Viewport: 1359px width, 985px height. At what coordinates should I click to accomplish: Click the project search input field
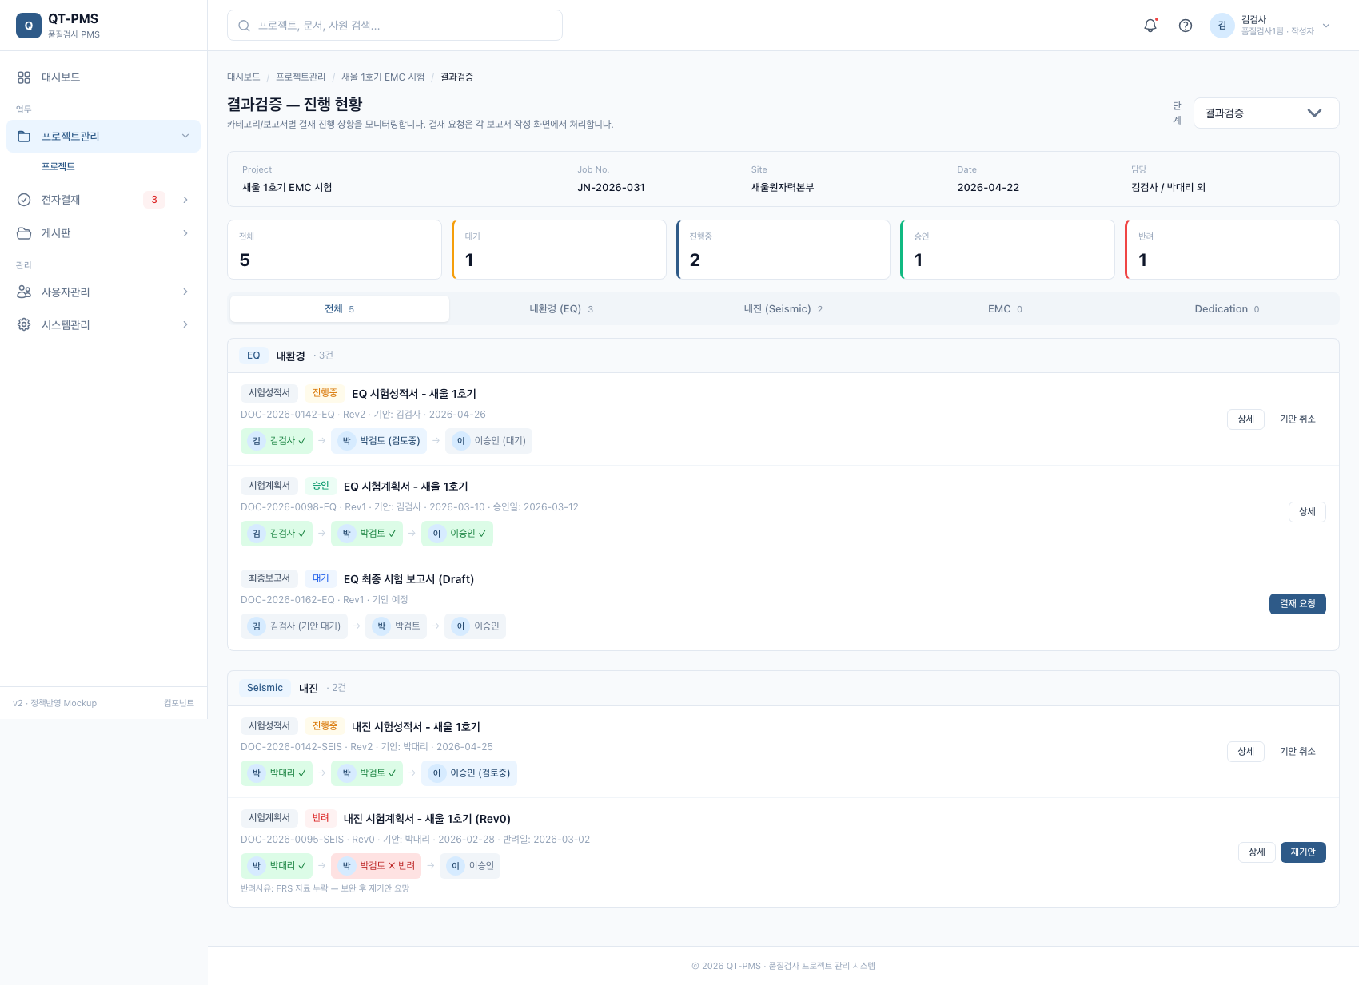pyautogui.click(x=395, y=26)
